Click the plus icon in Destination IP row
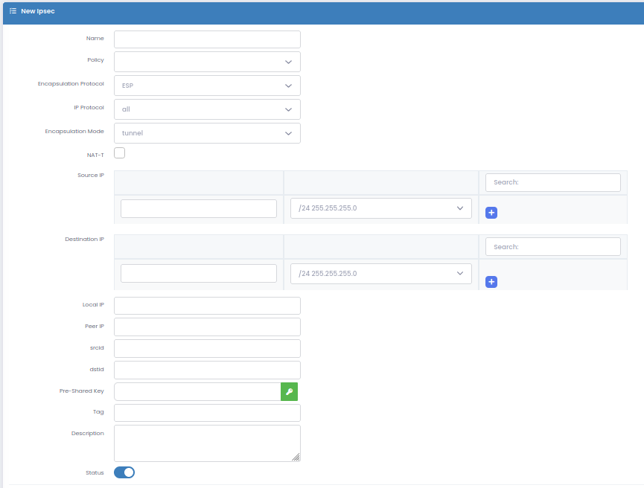 point(491,282)
